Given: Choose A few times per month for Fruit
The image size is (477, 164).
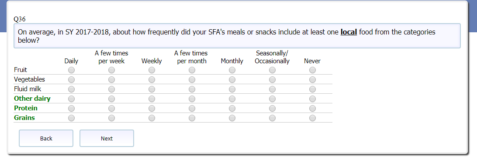Looking at the screenshot, I should point(192,70).
